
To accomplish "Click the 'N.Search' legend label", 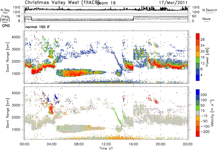I will (209, 10).
